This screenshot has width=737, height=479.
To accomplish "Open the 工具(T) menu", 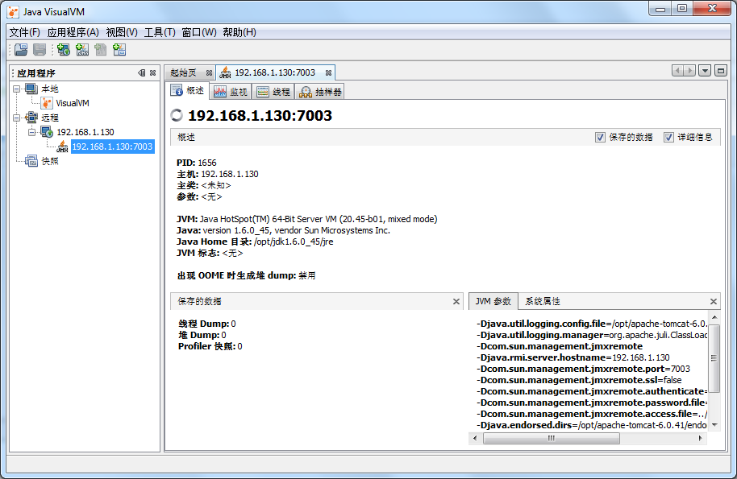I will coord(160,32).
